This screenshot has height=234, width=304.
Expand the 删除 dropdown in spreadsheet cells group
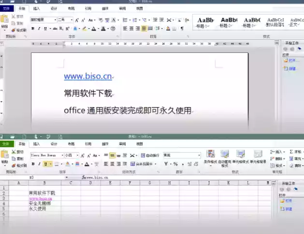[284, 158]
